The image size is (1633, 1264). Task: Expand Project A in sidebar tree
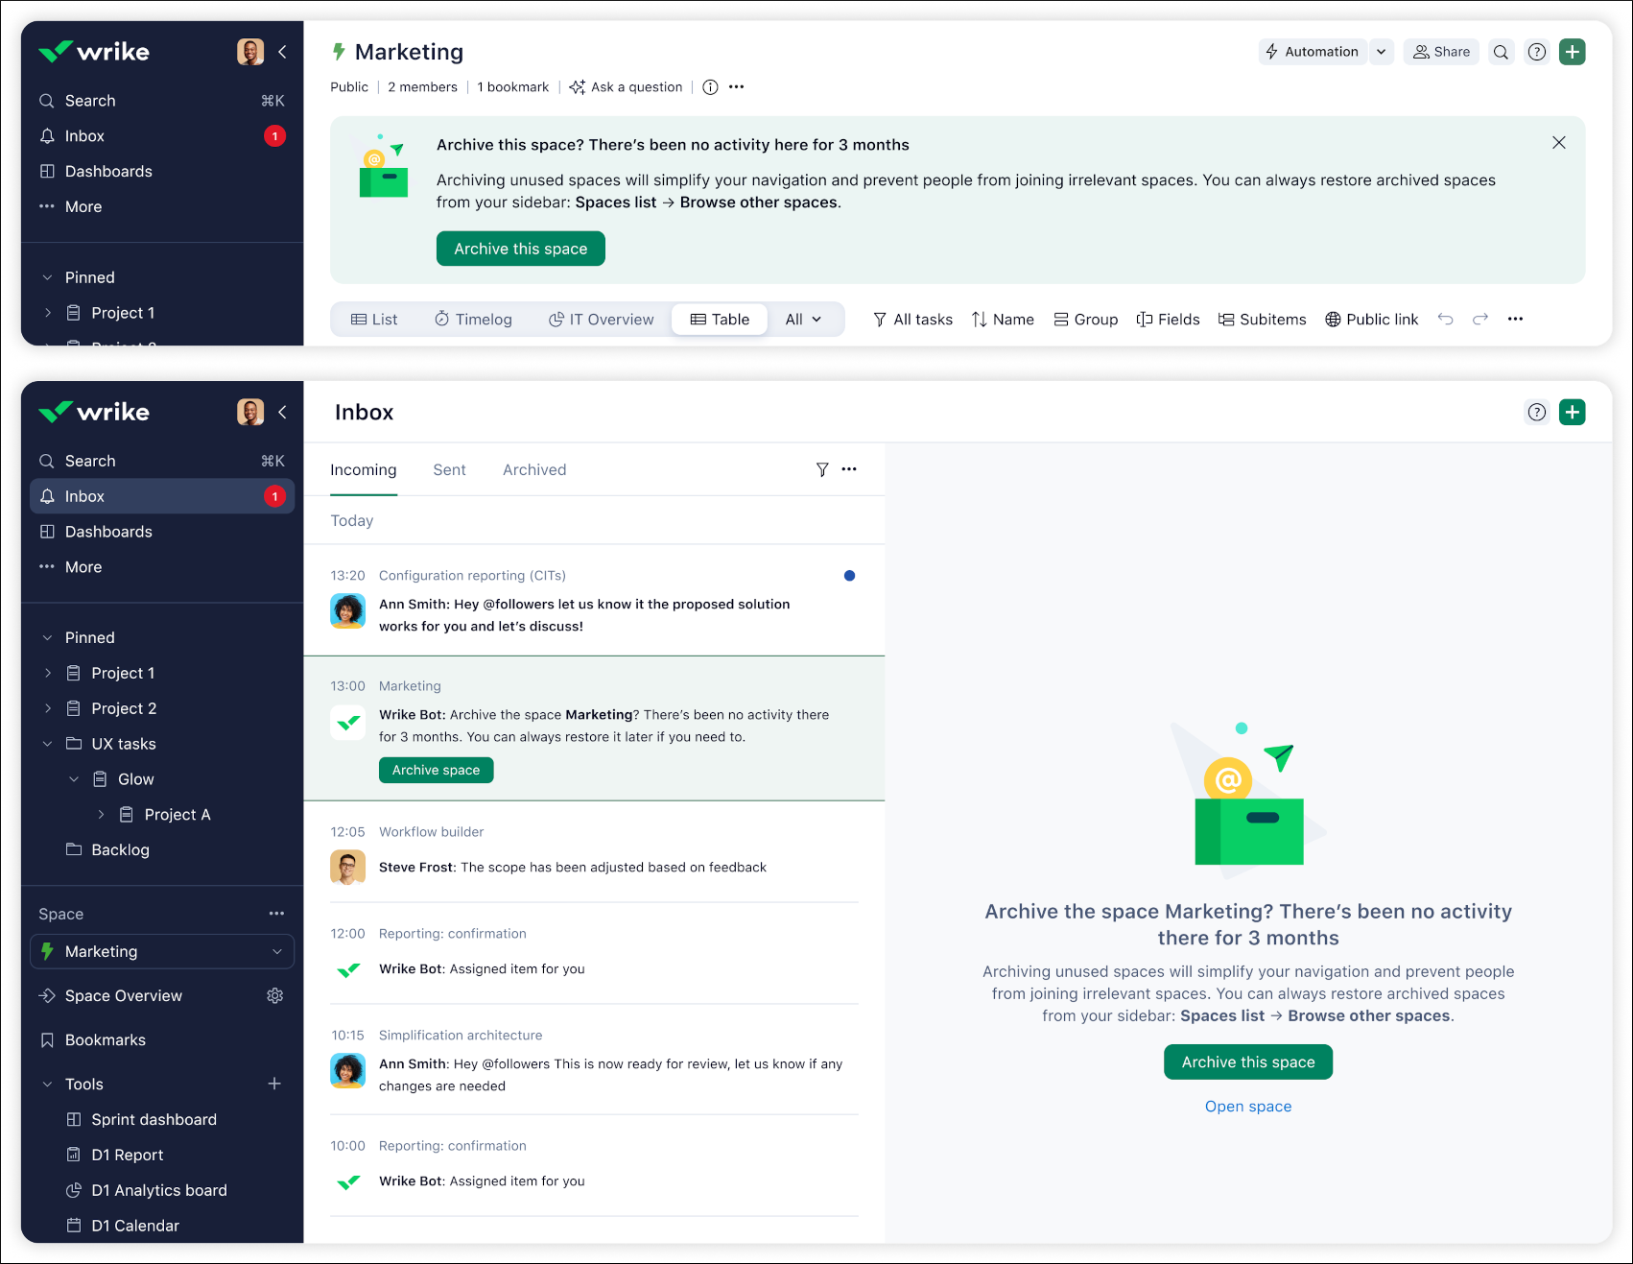tap(101, 815)
